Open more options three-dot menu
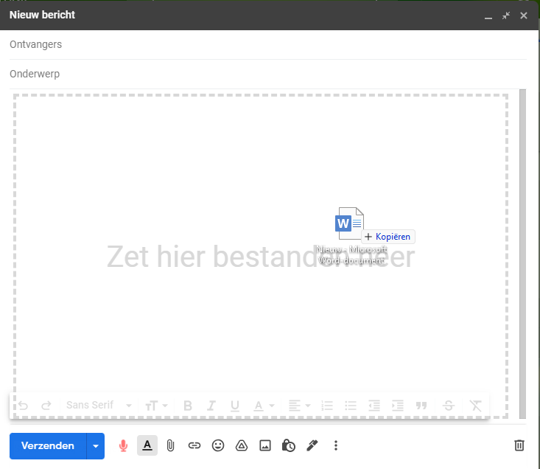 [x=336, y=445]
